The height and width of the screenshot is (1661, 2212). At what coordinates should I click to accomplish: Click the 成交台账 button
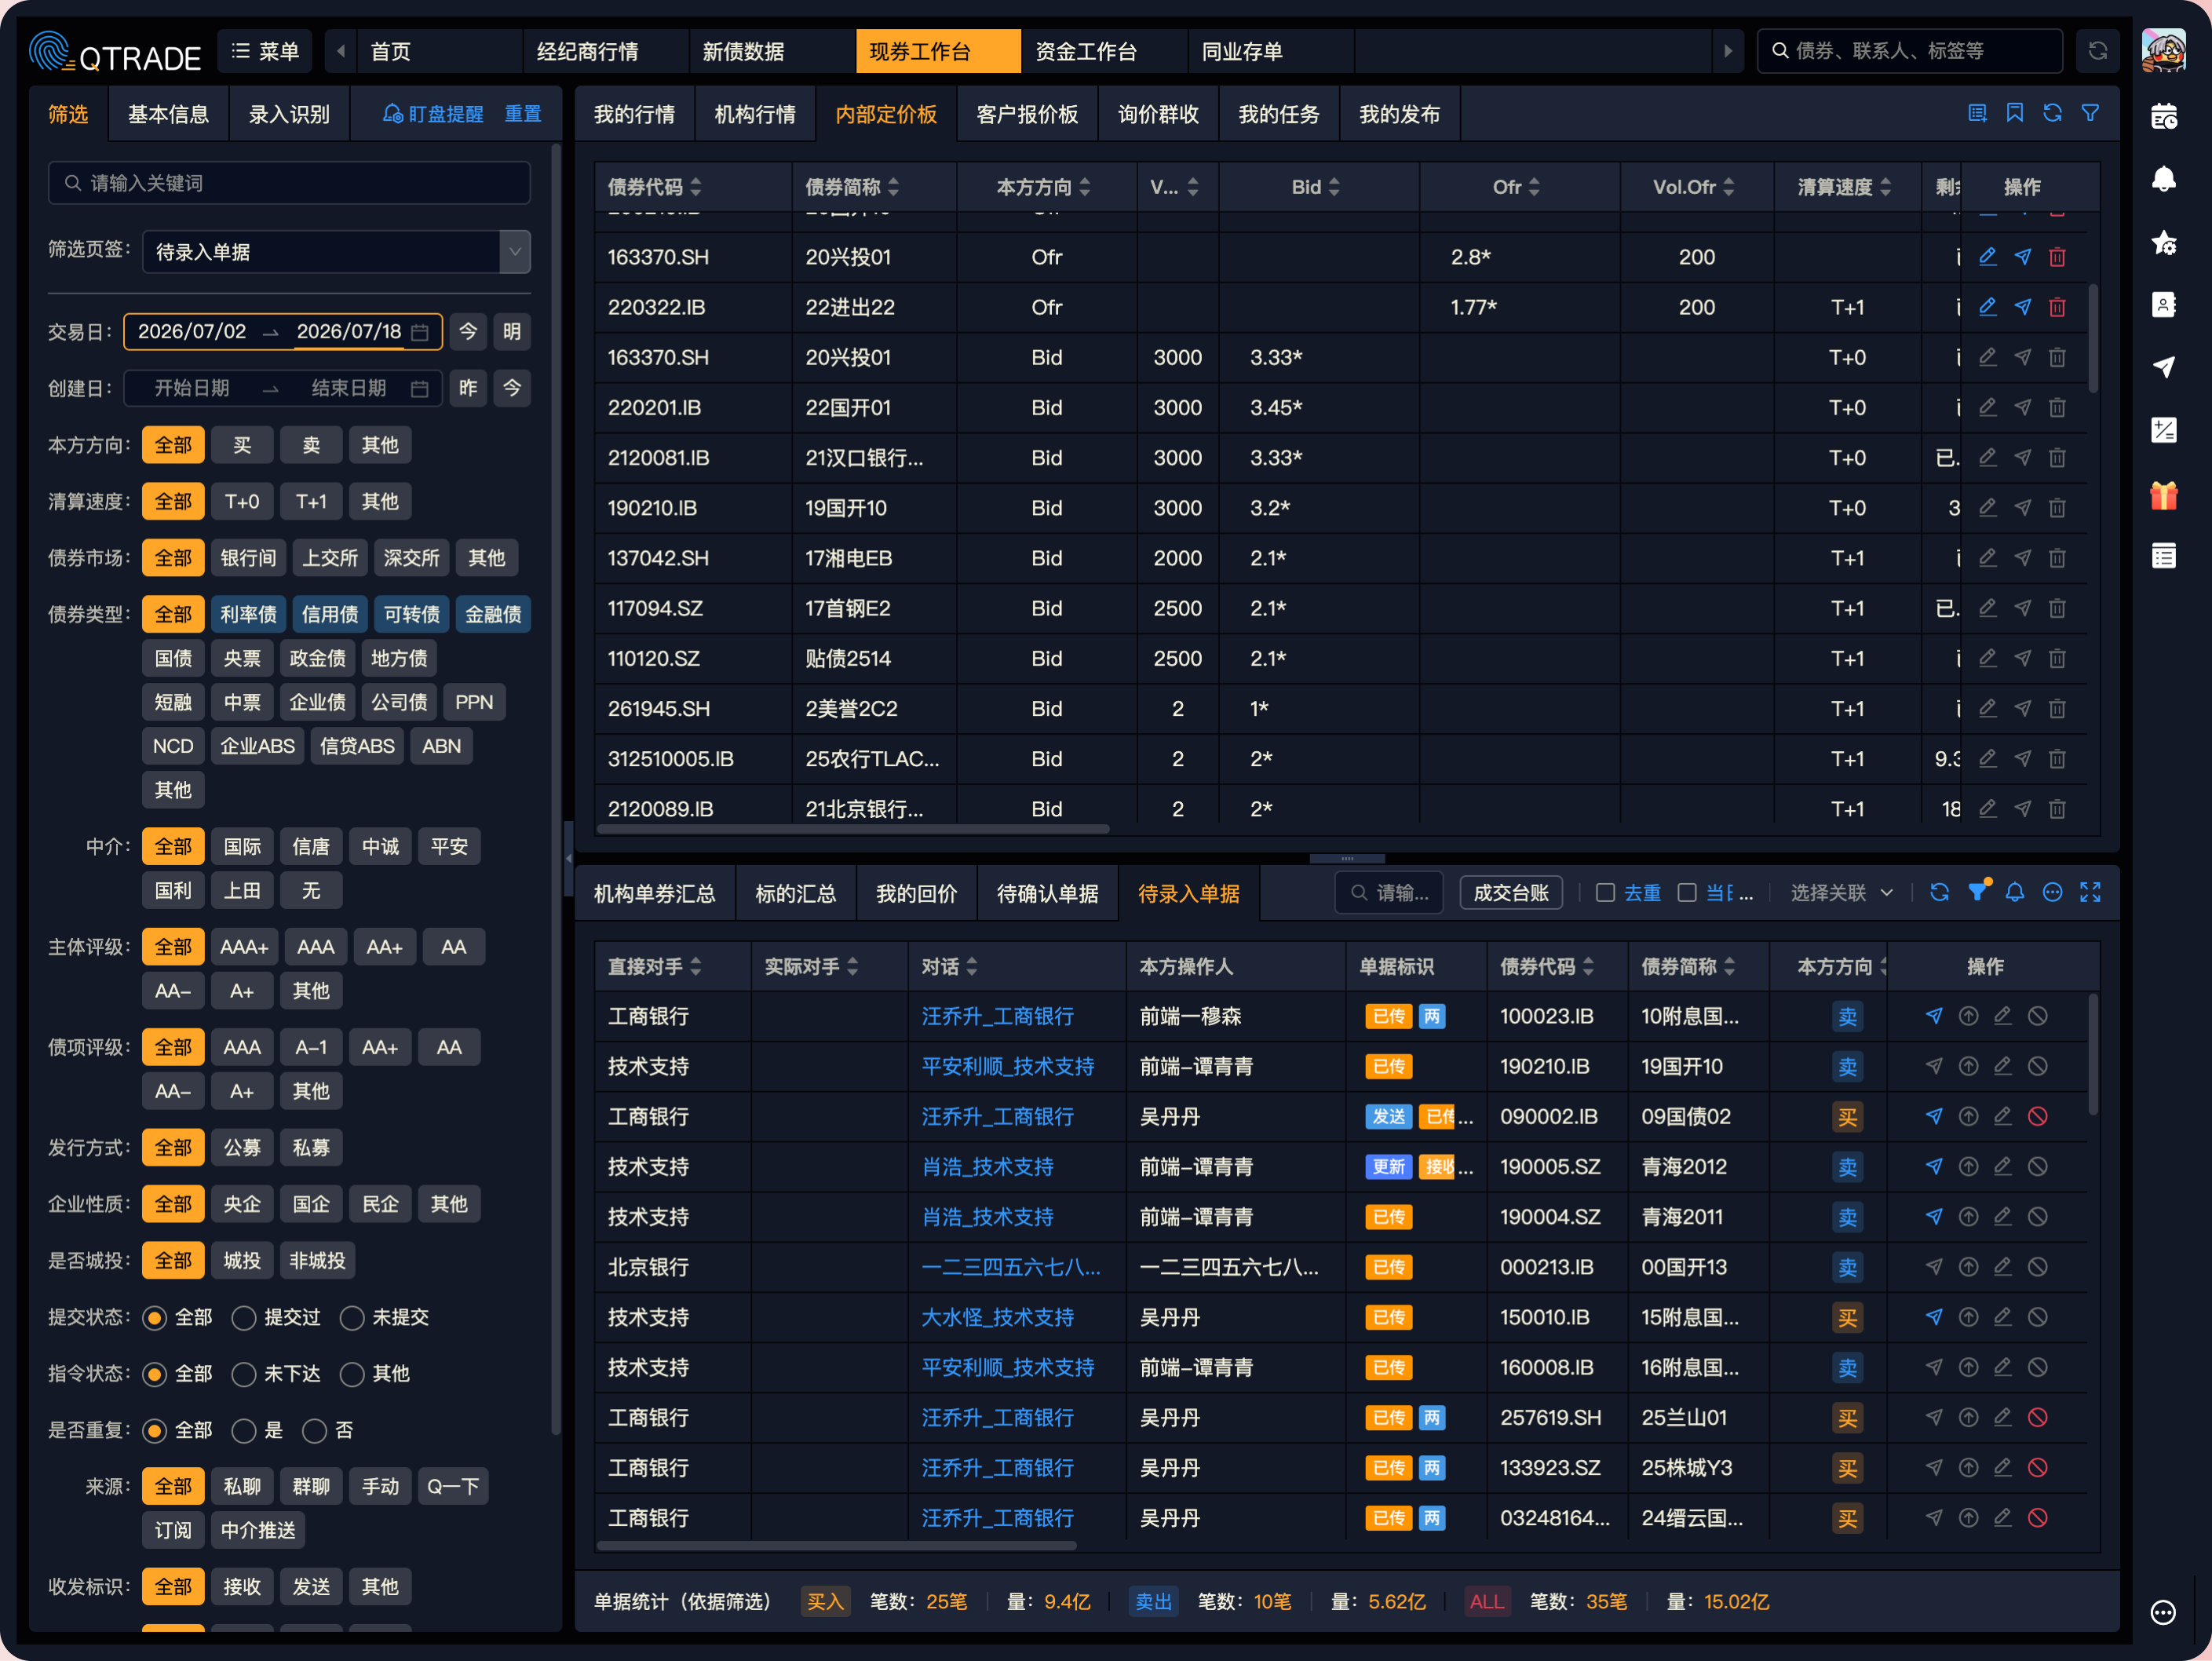tap(1510, 893)
